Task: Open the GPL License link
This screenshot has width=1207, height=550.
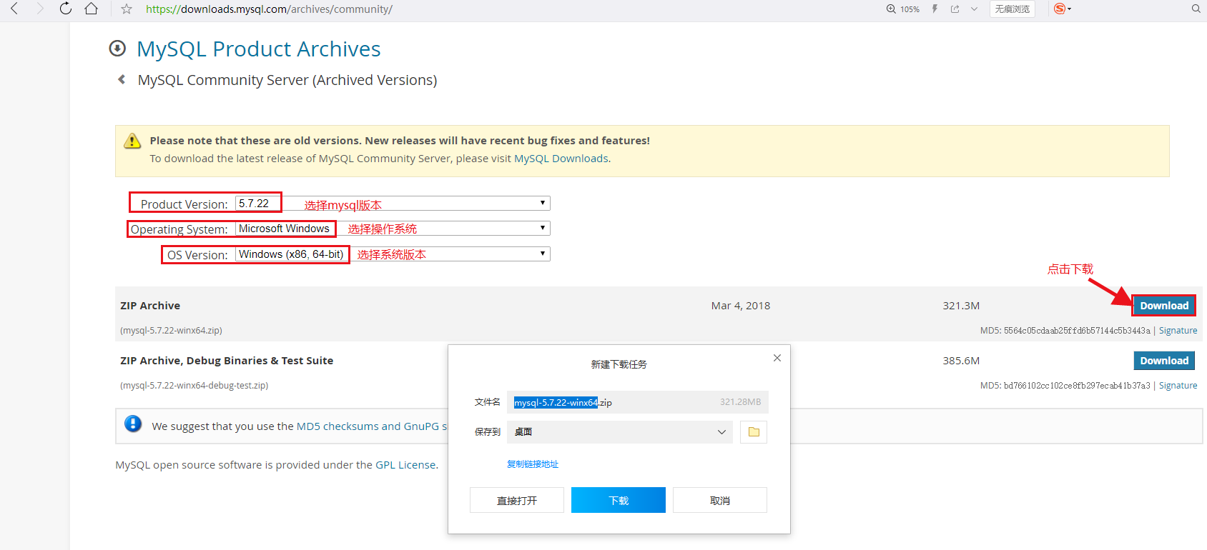Action: point(405,465)
